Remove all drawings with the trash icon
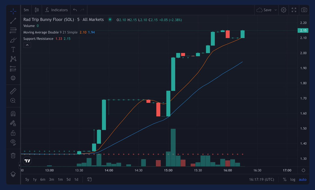 (x=13, y=156)
